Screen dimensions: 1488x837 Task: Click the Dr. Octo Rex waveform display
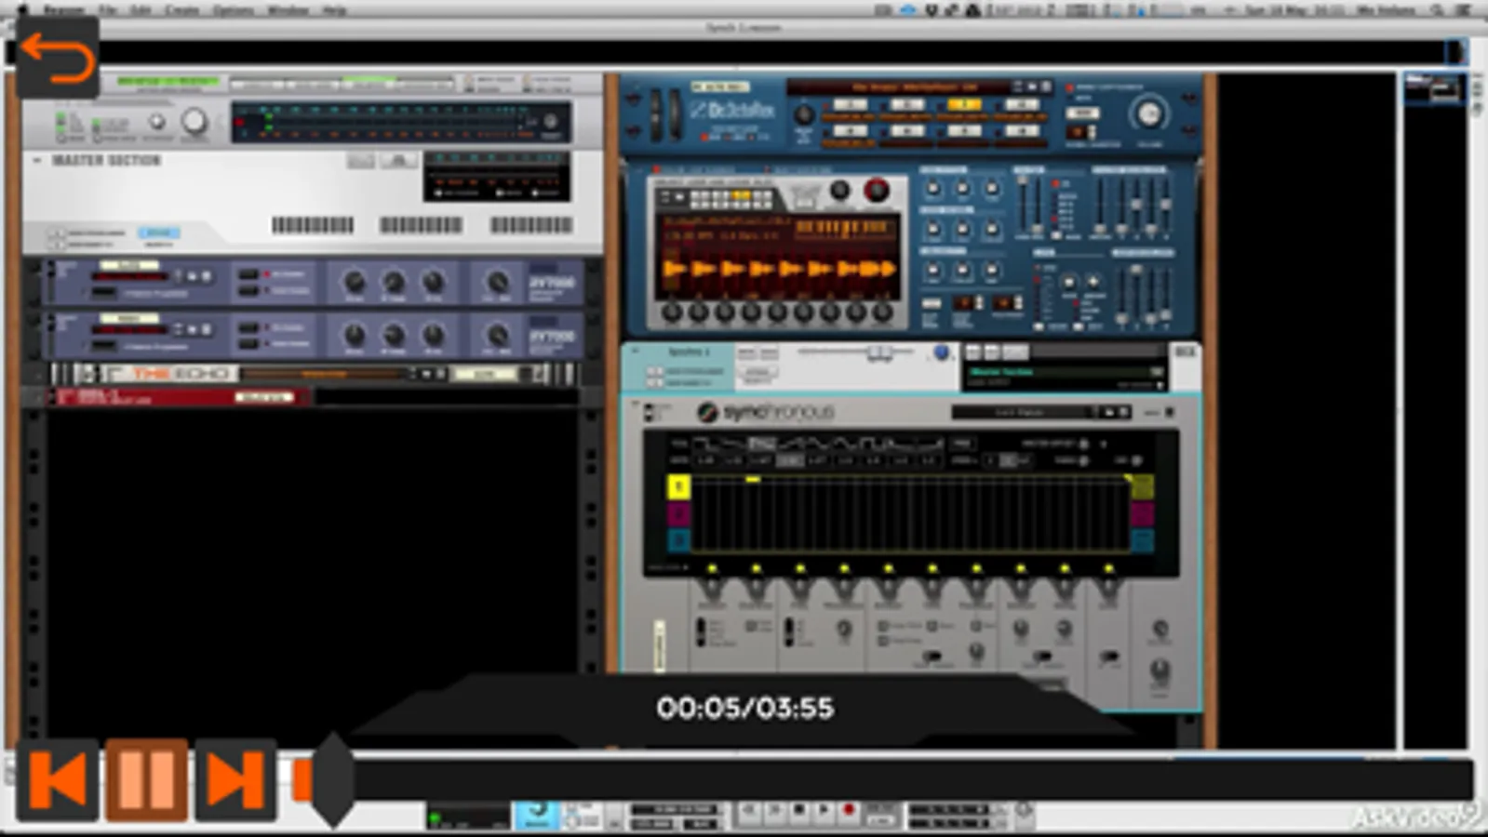[780, 257]
